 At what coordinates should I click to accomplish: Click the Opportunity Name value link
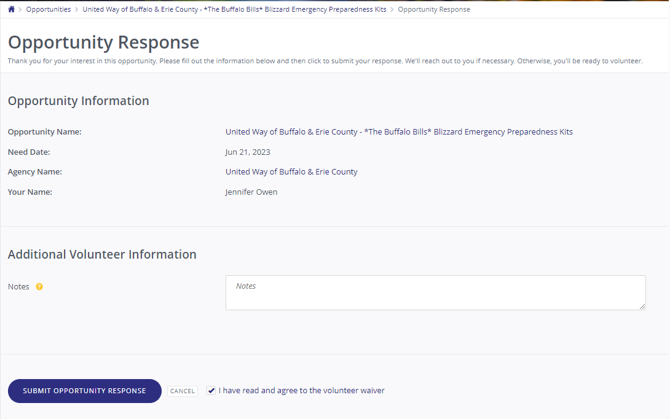point(399,131)
